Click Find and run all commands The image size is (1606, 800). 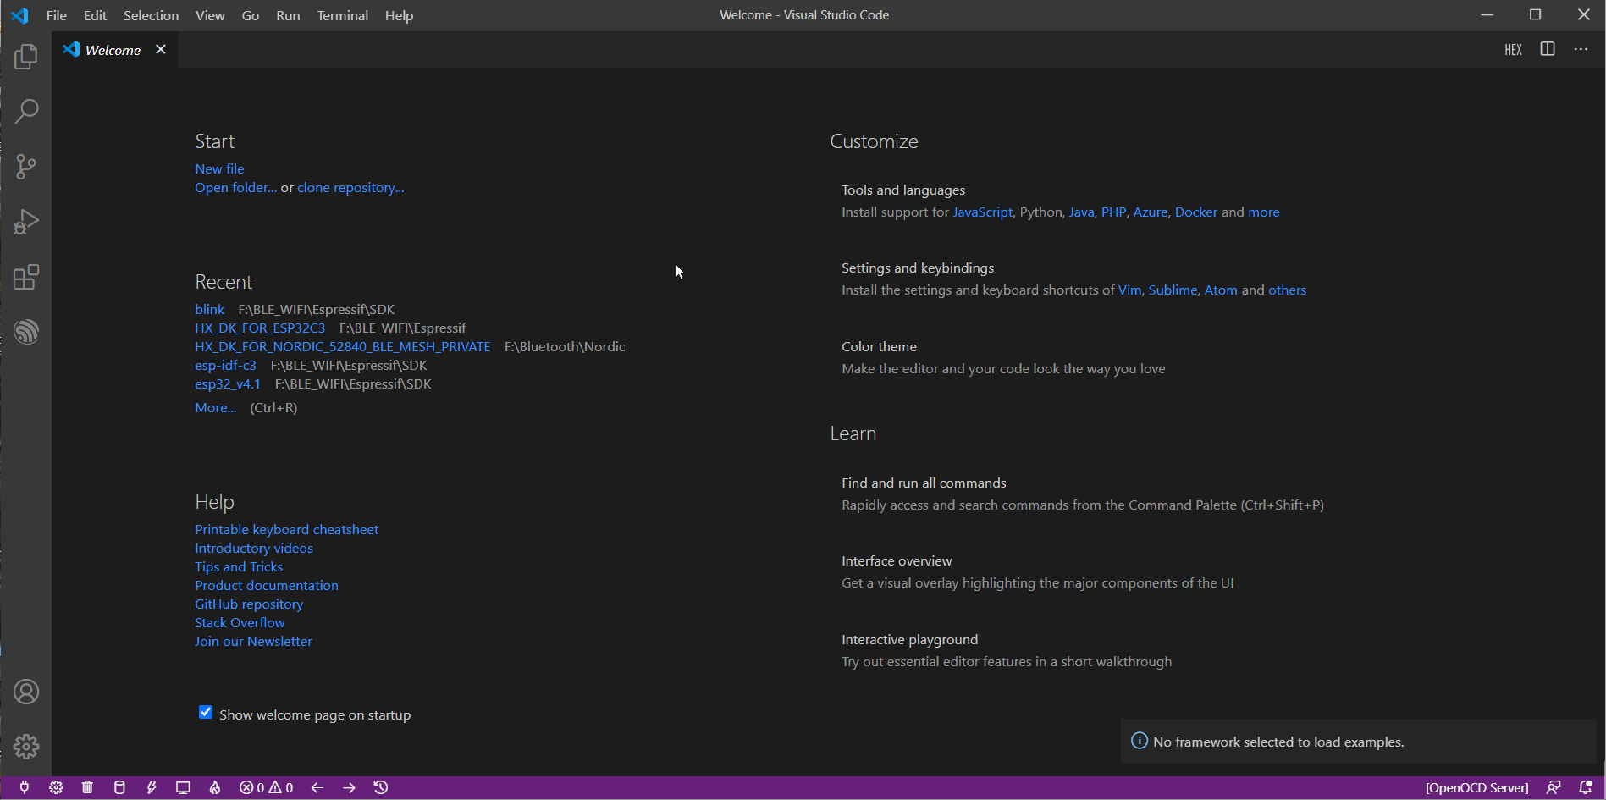click(x=1083, y=494)
